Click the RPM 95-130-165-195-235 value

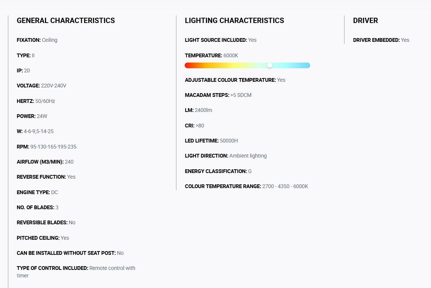tap(53, 147)
